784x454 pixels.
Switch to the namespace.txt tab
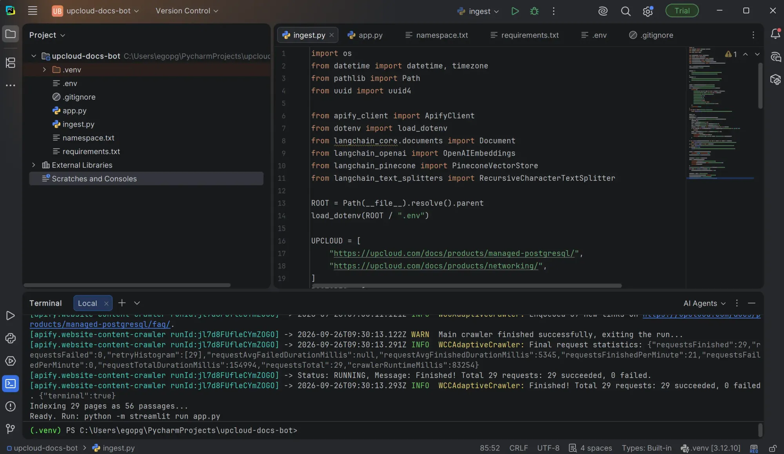coord(436,35)
